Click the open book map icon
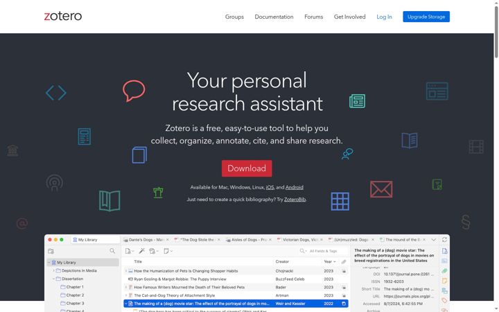This screenshot has width=499, height=312. pos(110,200)
